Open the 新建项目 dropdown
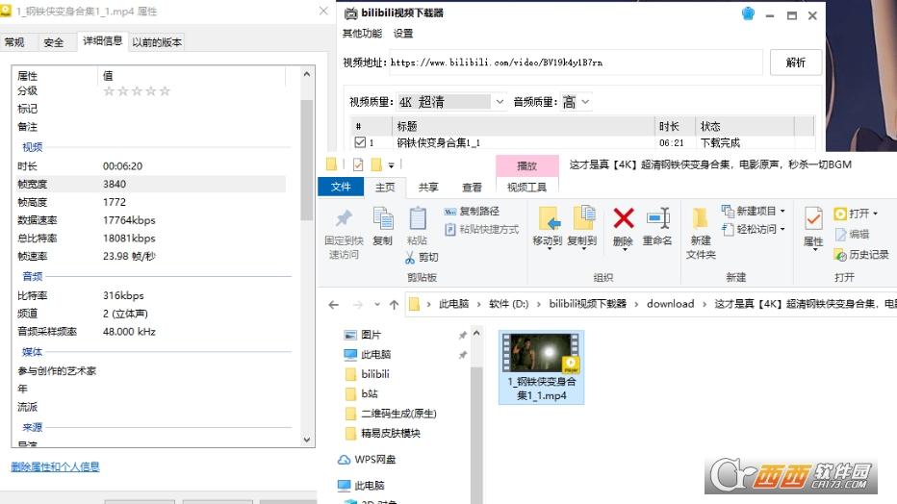 click(782, 211)
